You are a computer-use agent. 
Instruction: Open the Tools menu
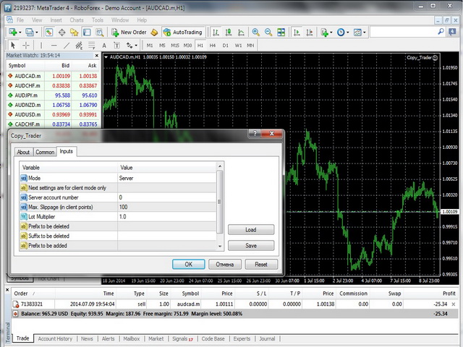tap(98, 20)
